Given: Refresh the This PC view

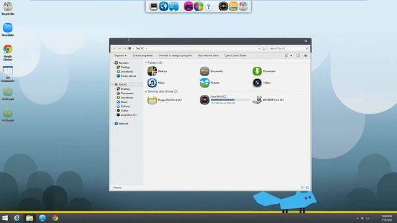Looking at the screenshot, I should click(264, 48).
